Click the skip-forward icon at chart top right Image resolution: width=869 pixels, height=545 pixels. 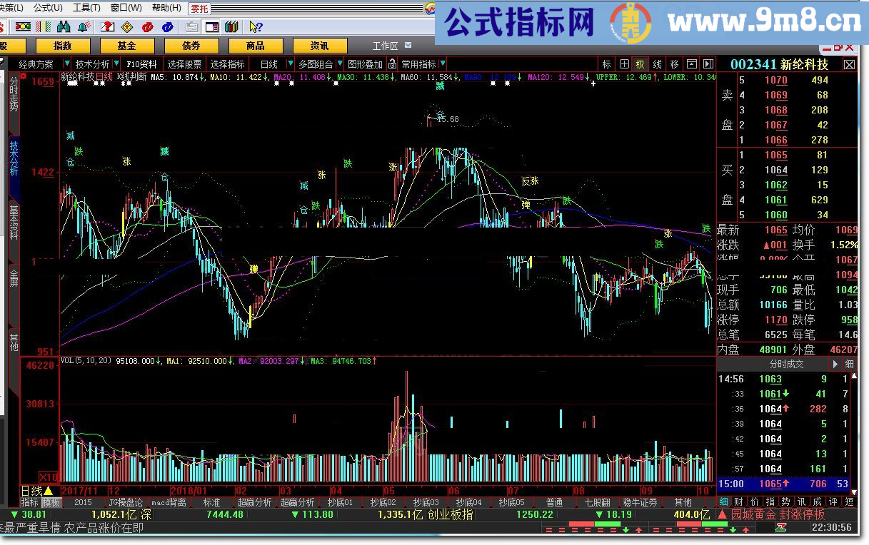tap(708, 64)
